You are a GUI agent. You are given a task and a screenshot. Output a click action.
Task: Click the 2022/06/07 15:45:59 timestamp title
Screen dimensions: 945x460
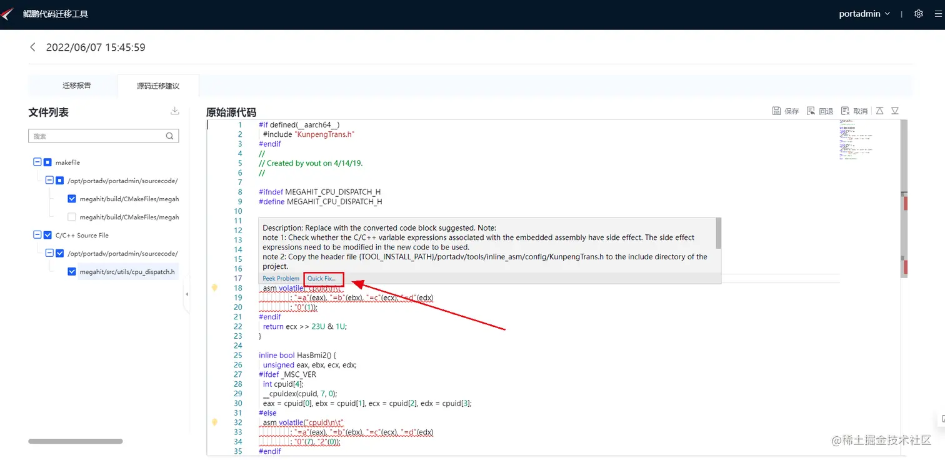tap(96, 47)
